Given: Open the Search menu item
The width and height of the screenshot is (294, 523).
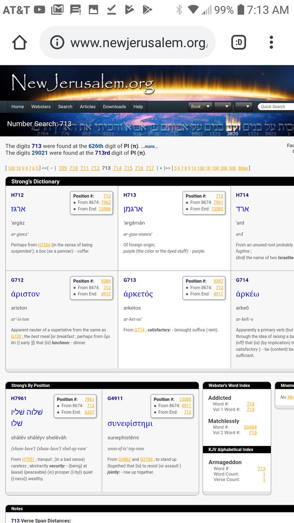Looking at the screenshot, I should 65,107.
